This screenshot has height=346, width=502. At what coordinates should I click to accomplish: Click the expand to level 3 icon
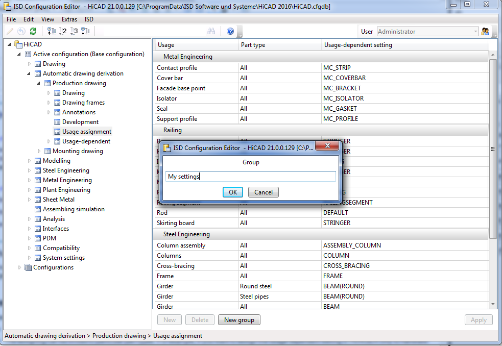pos(74,32)
